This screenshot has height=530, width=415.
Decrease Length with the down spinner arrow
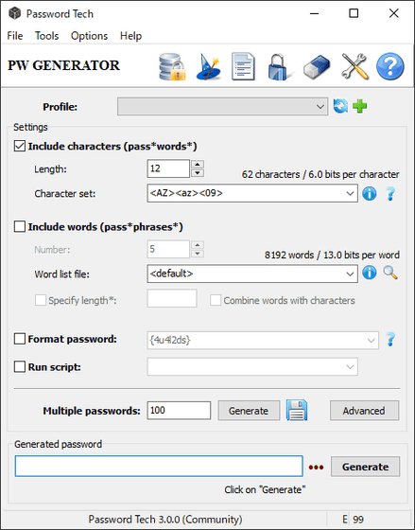(x=198, y=173)
